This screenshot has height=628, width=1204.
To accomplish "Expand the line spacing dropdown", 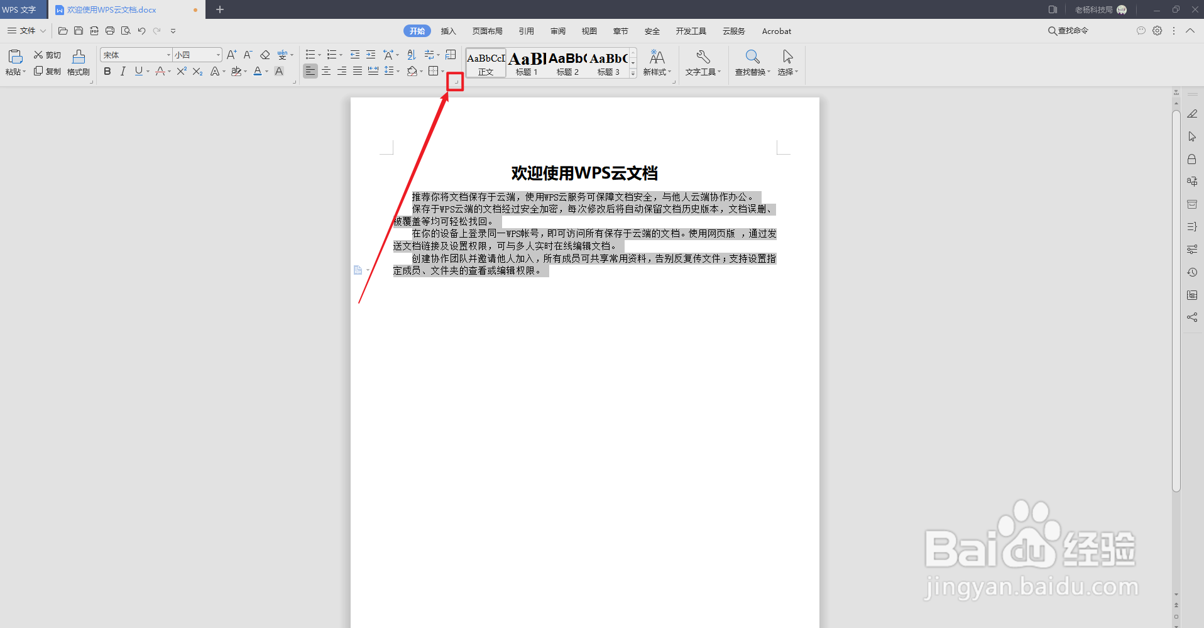I will click(x=398, y=72).
